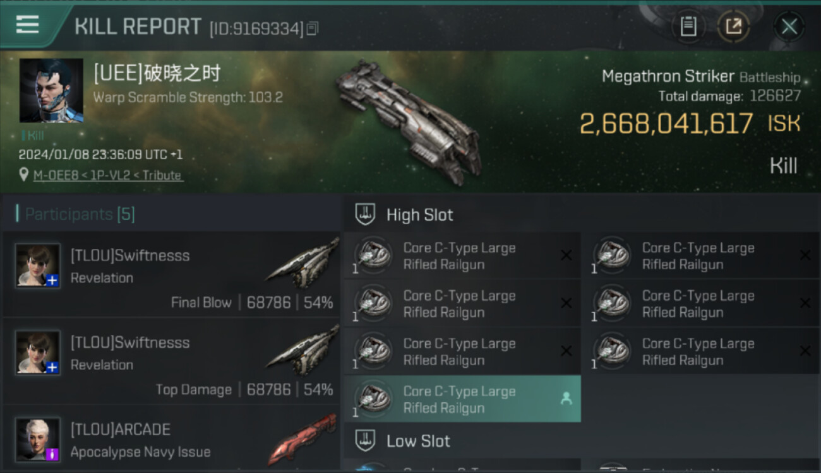View victim pilot portrait
The height and width of the screenshot is (473, 821).
click(x=51, y=90)
